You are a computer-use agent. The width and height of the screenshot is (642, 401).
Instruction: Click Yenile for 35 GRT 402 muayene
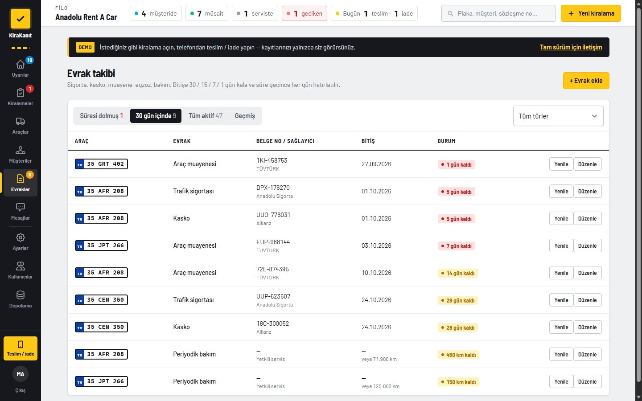pos(561,164)
